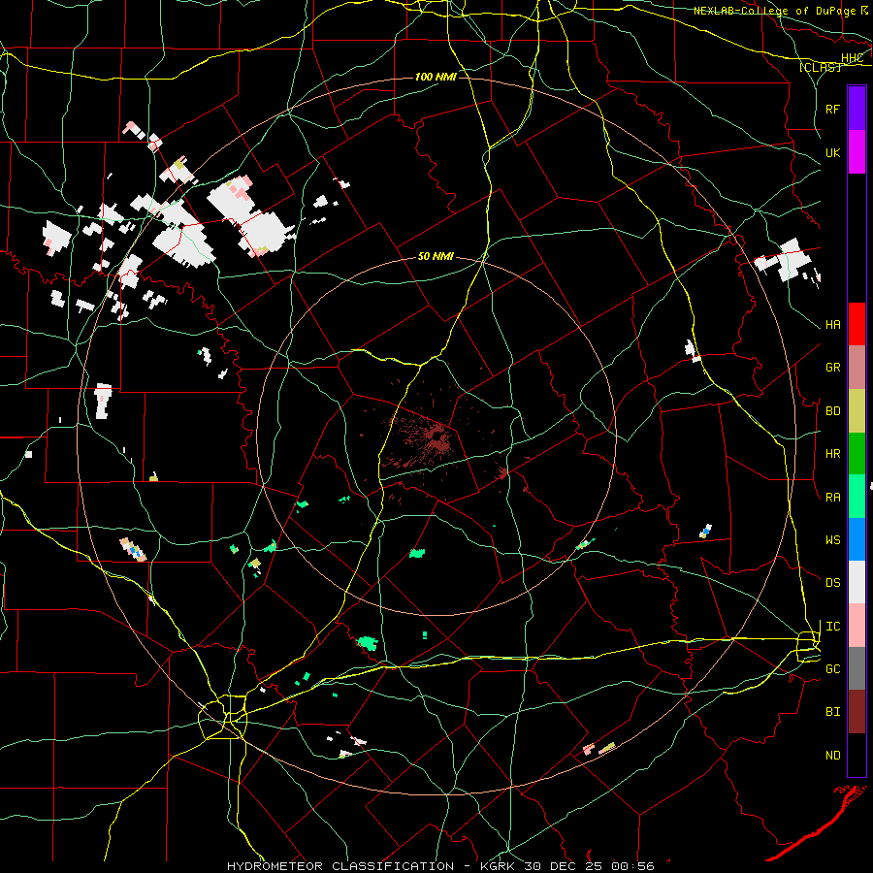Click the HR legend label text
873x873 pixels.
click(832, 454)
